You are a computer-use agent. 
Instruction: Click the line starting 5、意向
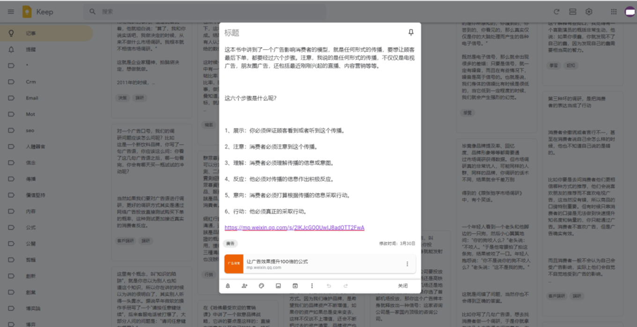[x=287, y=195]
